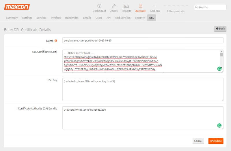The height and width of the screenshot is (151, 231).
Task: Switch to the Security tab
Action: coord(140,18)
